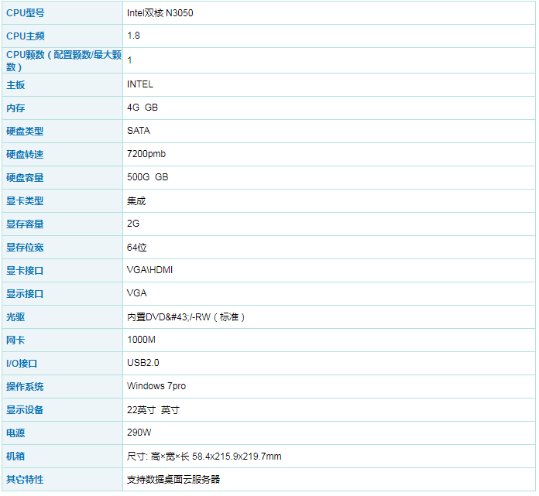Select the 'Windows 7pro' value
539x496 pixels.
(x=156, y=386)
